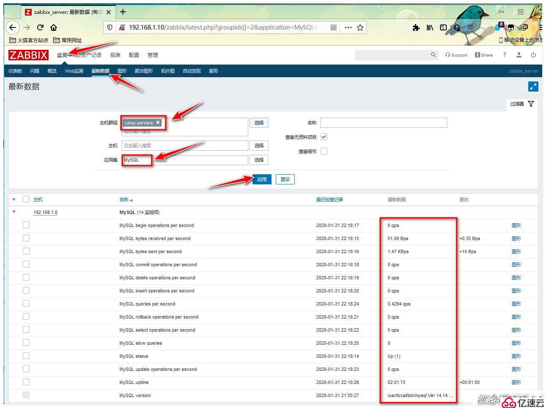Screen dimensions: 546x408
Task: Open the 监测中 menu
Action: pos(65,55)
